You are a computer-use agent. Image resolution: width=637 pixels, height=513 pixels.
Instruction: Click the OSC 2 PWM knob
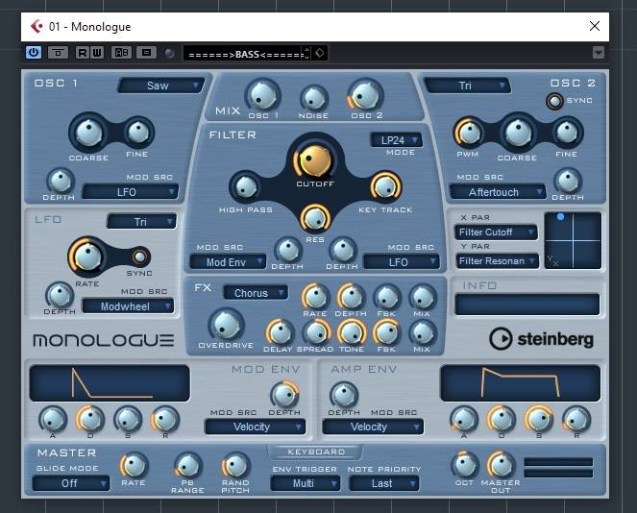coord(469,133)
